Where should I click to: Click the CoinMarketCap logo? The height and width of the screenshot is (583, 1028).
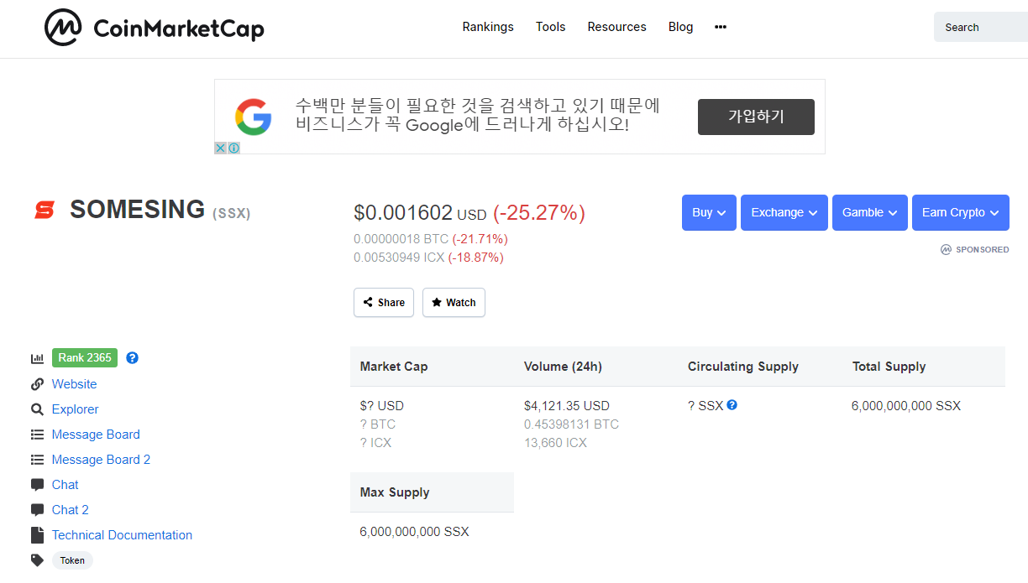(154, 28)
